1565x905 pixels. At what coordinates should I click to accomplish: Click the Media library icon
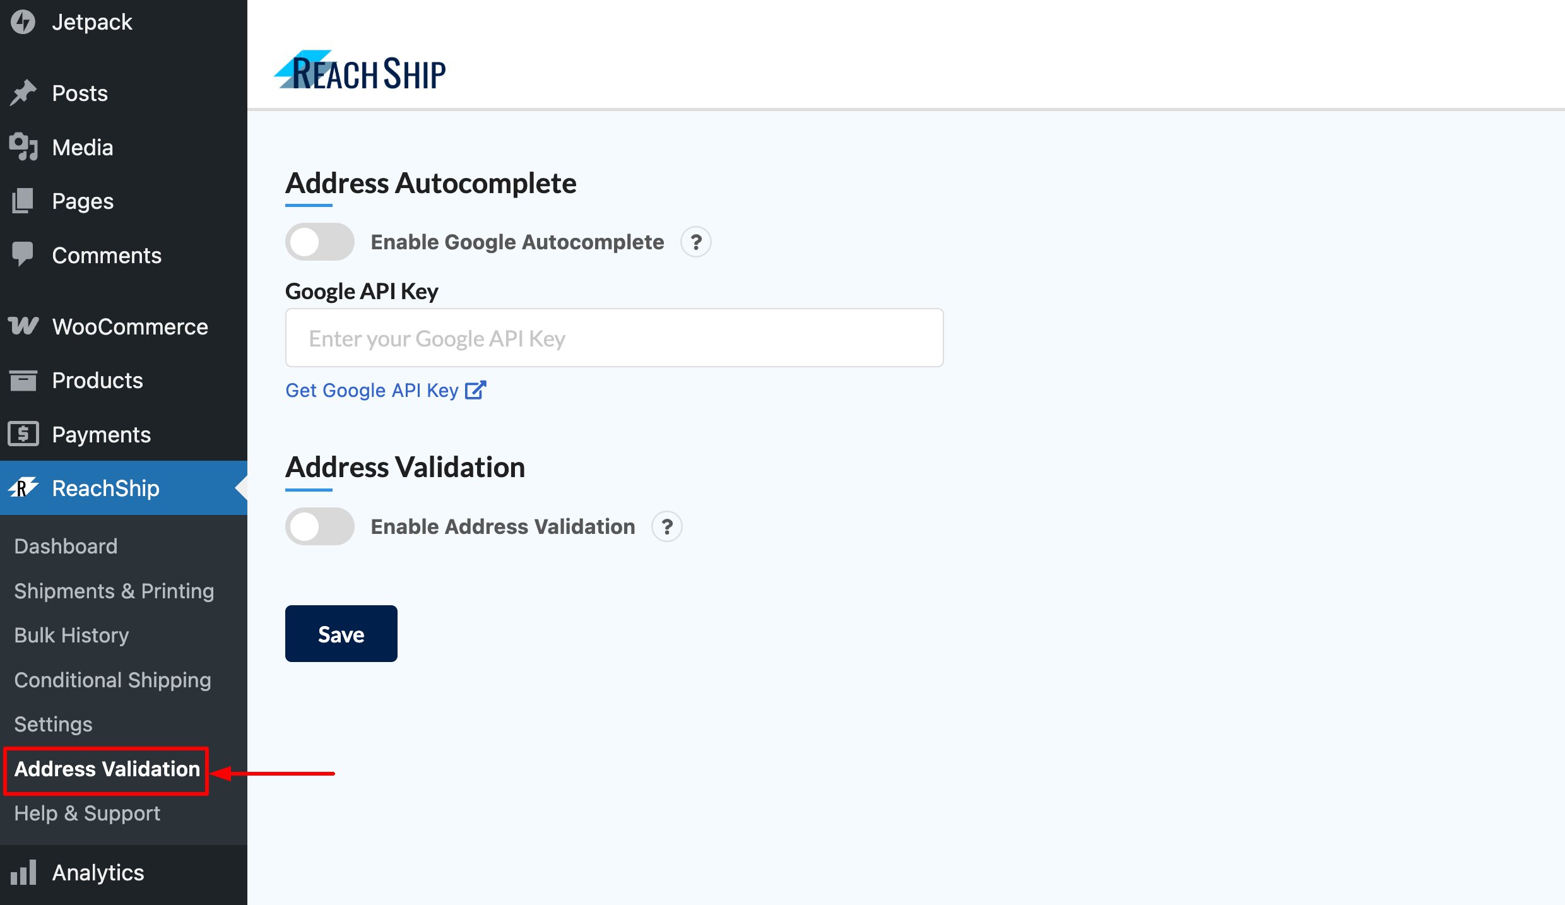(x=23, y=147)
